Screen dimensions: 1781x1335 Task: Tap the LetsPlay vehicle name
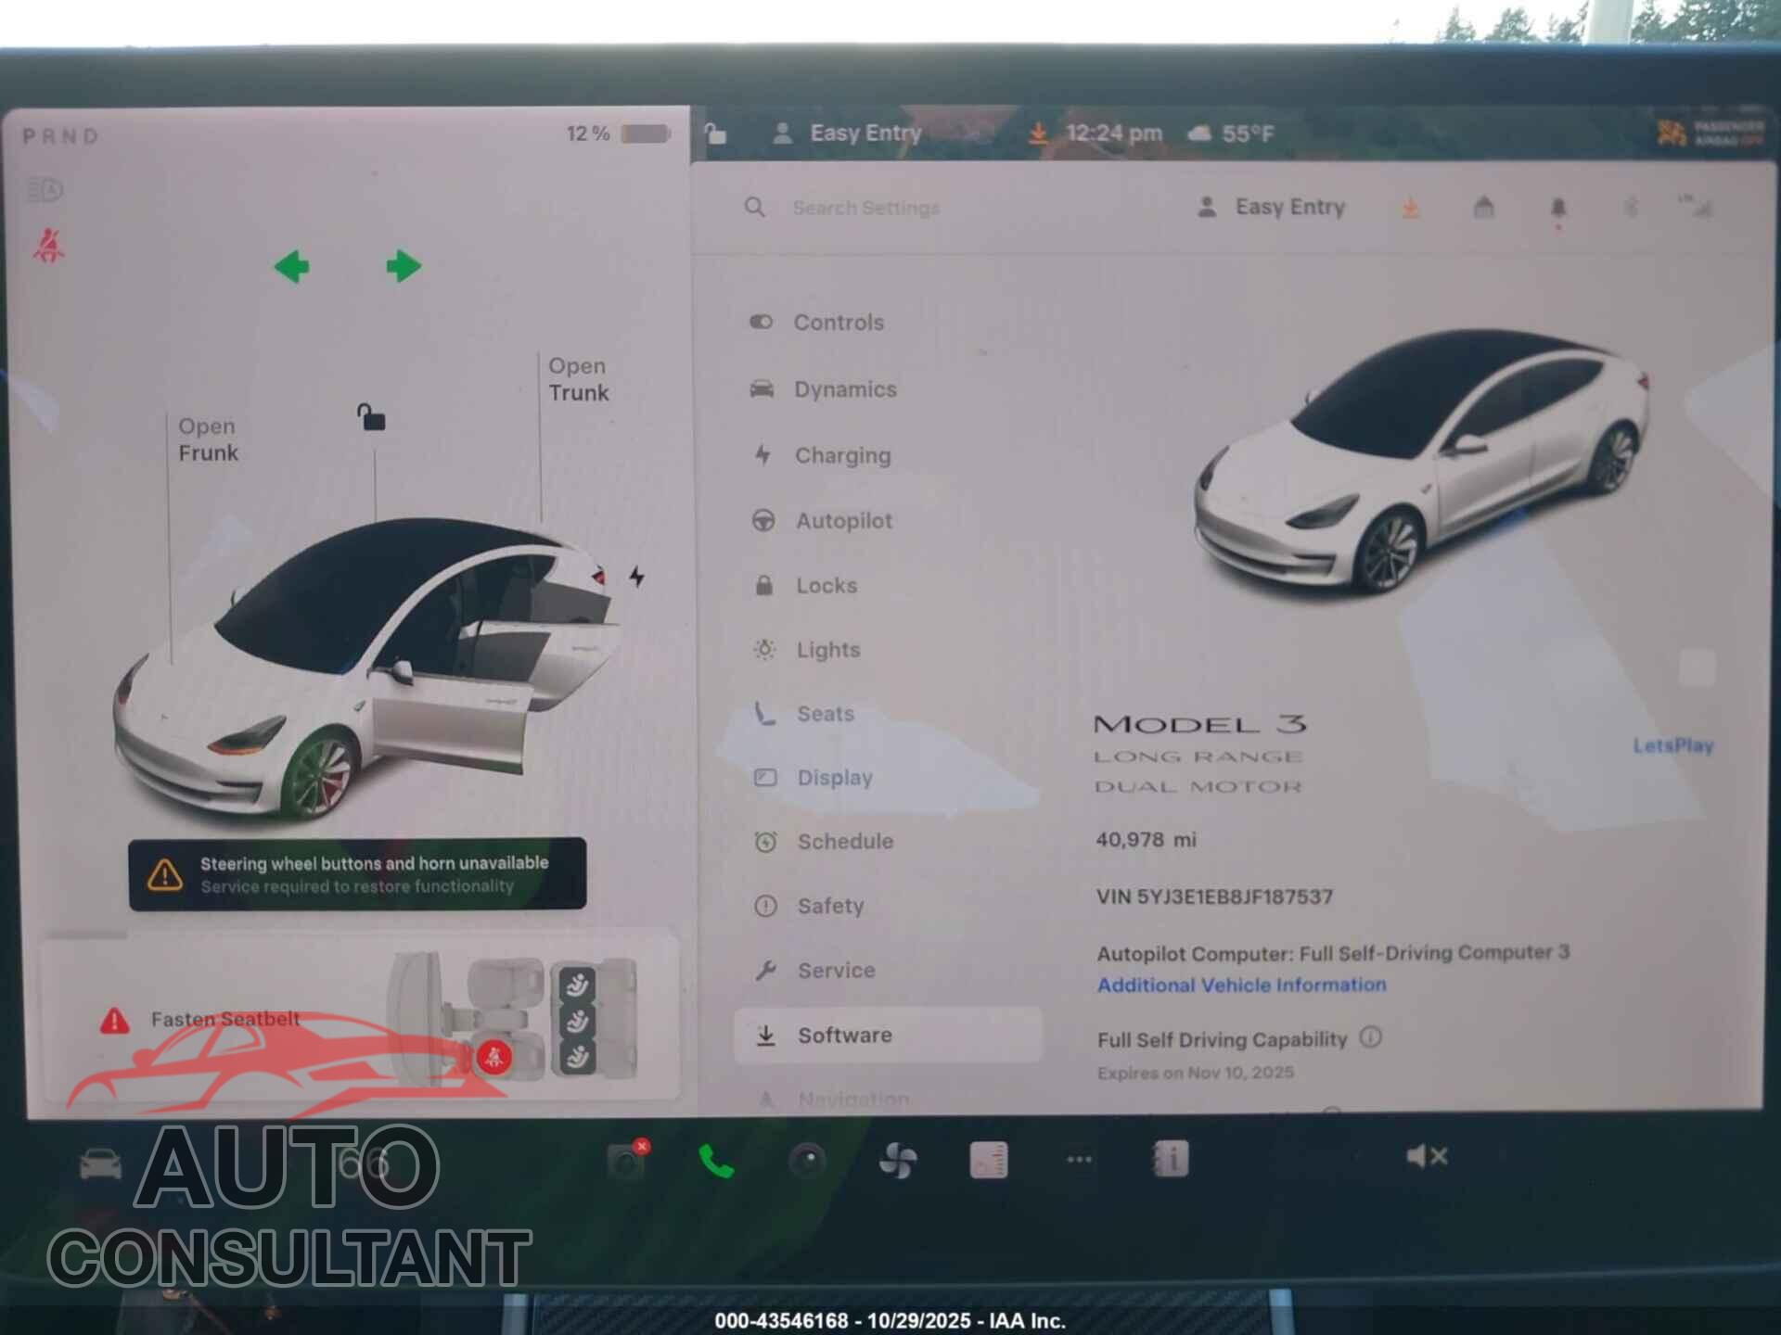click(x=1672, y=745)
